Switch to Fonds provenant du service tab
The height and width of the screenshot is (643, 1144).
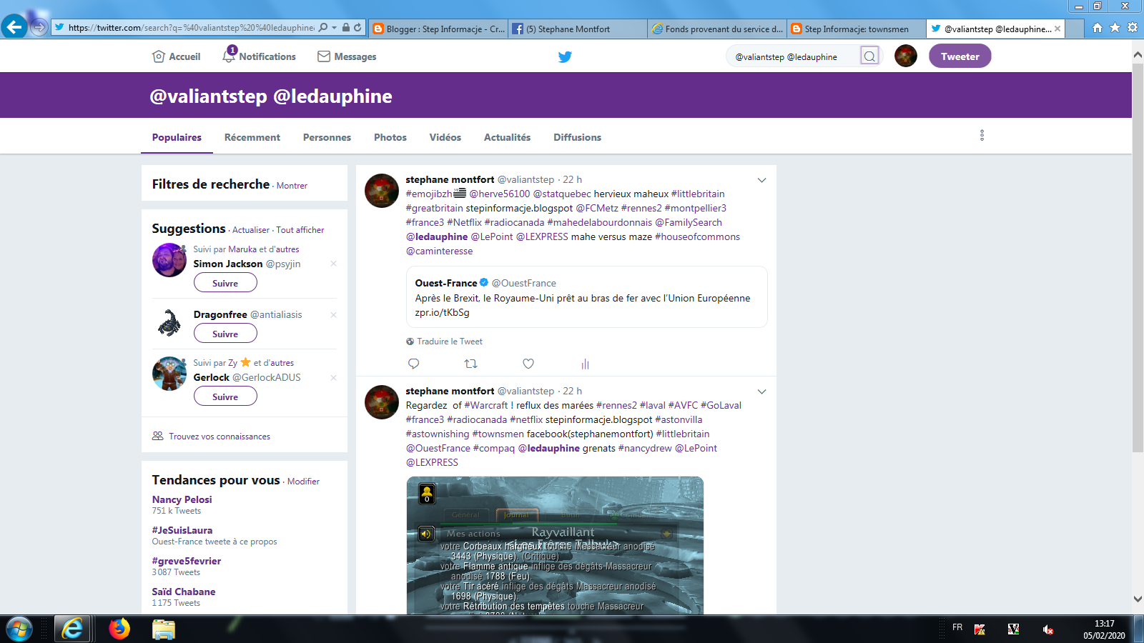[x=717, y=29]
